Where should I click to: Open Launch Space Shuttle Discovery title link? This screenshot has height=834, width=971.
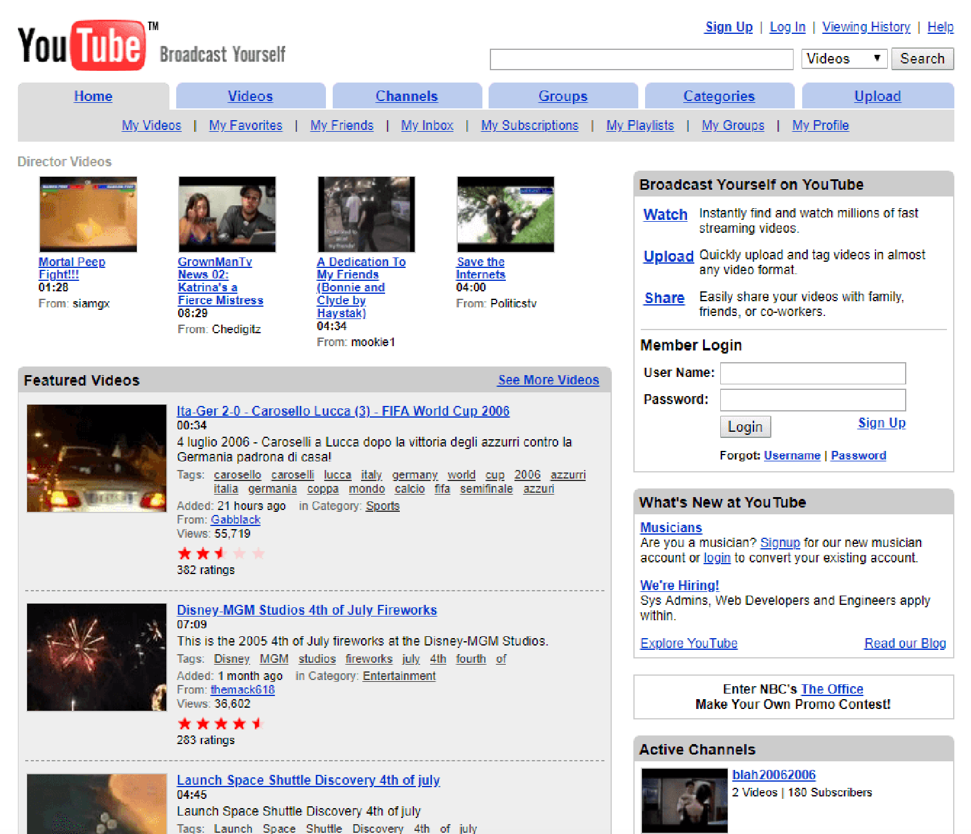pyautogui.click(x=308, y=780)
